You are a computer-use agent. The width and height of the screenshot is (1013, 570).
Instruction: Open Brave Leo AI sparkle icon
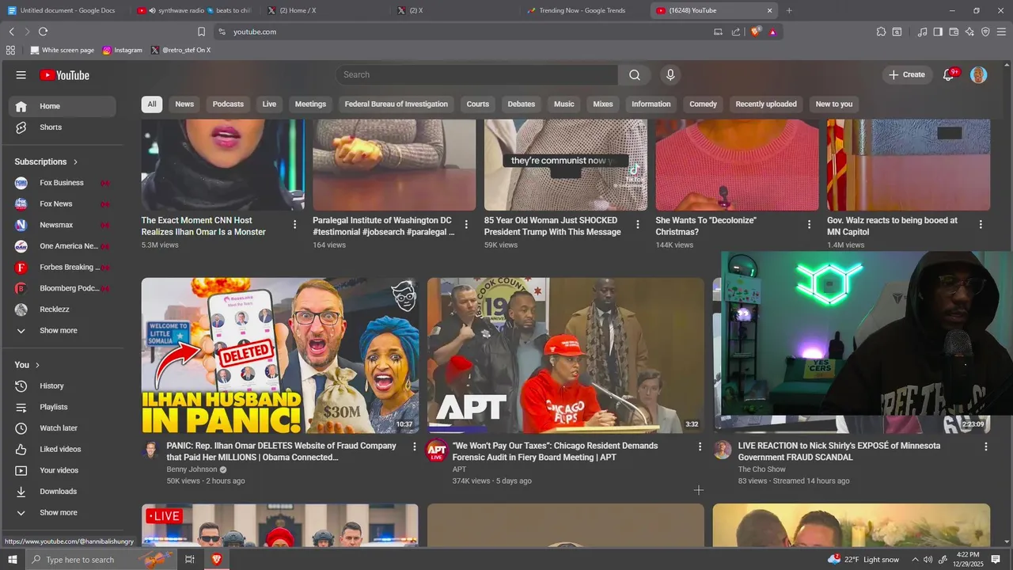coord(969,32)
